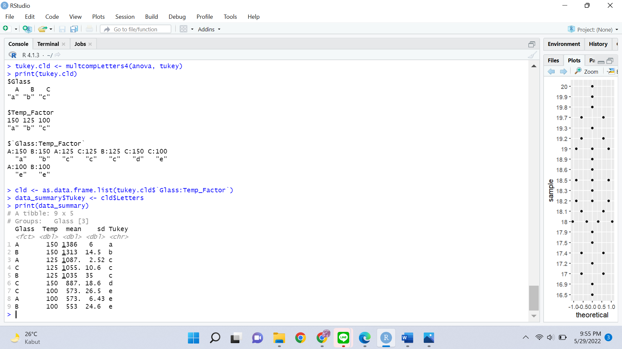Clear console with the broom icon
Image resolution: width=622 pixels, height=349 pixels.
pos(532,55)
